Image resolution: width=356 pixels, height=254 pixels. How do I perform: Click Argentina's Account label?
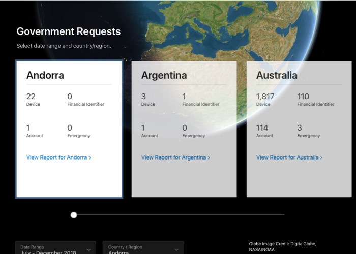coord(150,136)
